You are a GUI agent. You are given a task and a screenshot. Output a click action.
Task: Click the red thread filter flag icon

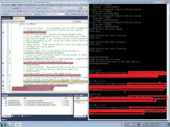[x=67, y=14]
